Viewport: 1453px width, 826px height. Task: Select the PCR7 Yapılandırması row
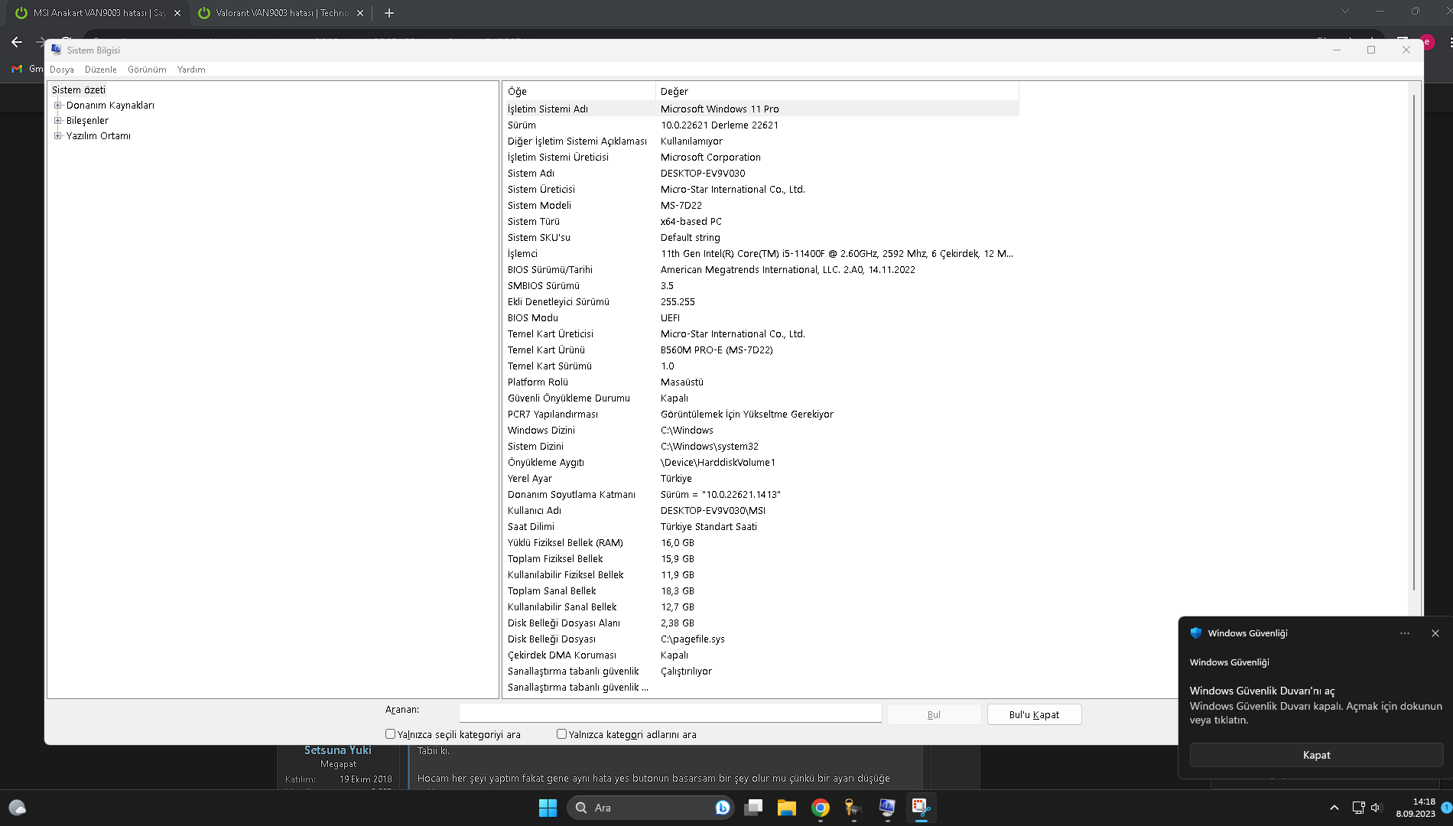click(x=761, y=414)
